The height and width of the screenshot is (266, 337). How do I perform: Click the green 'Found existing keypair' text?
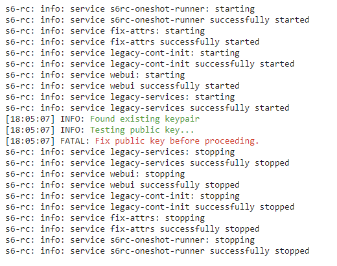coord(145,119)
